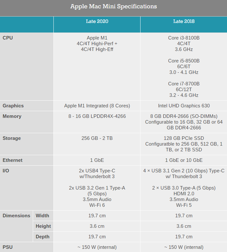The image size is (227, 252).
Task: Click 'Core i7-8700B' text
Action: click(x=184, y=84)
